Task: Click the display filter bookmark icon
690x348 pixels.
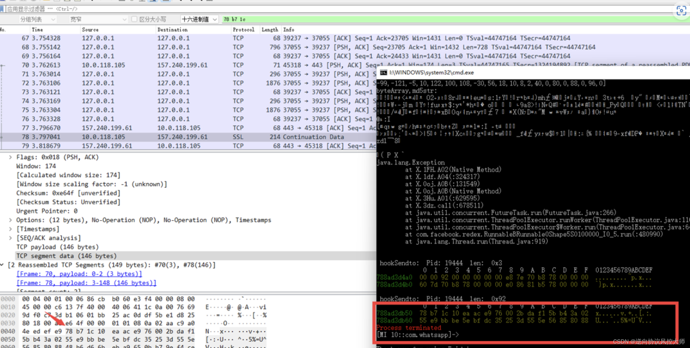Action: [2, 9]
